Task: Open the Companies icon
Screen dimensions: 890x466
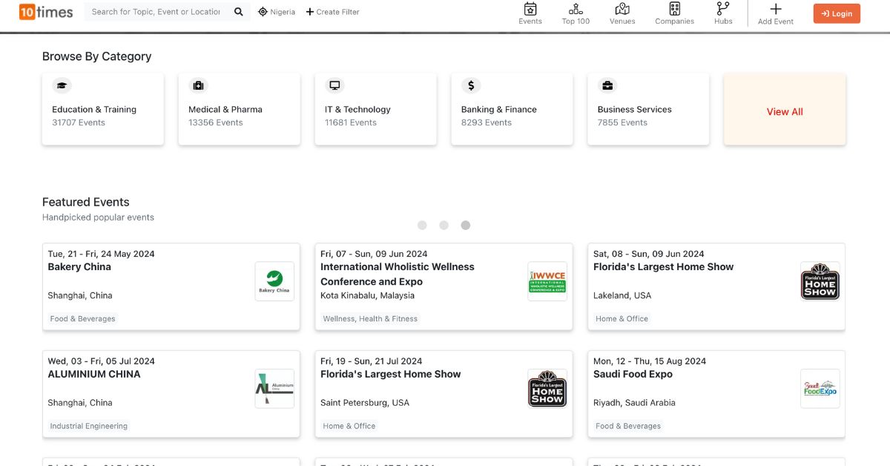Action: 674,10
